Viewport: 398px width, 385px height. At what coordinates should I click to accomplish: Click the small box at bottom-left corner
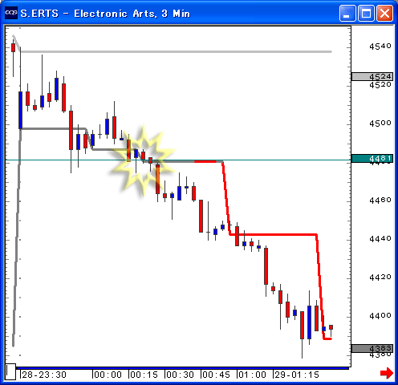click(10, 371)
